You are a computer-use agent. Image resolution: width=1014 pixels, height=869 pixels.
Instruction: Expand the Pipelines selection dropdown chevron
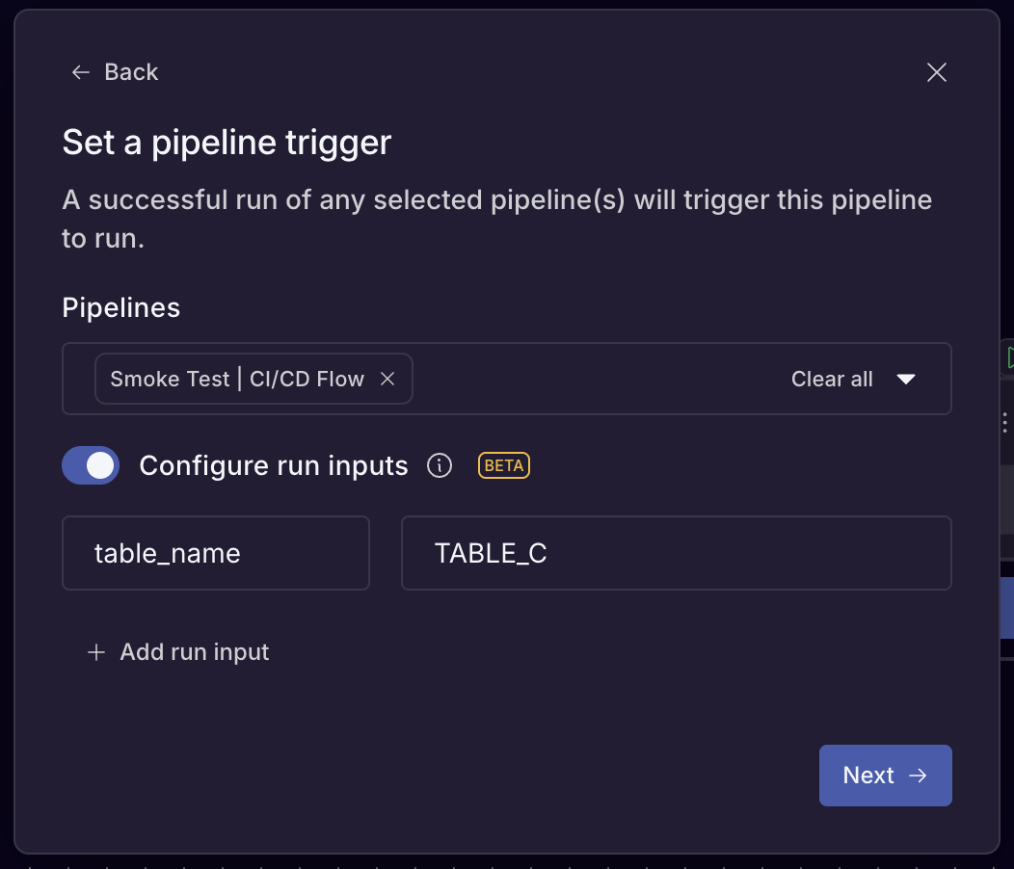coord(907,379)
